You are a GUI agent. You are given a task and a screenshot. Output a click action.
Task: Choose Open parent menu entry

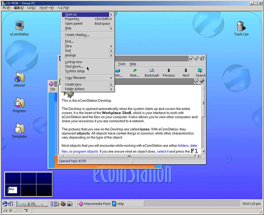[88, 24]
